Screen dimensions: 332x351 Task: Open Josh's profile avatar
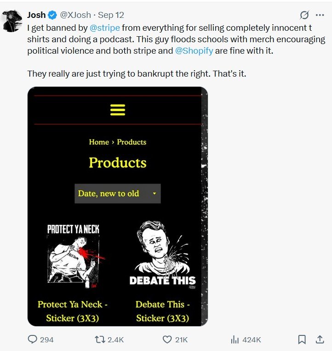(x=12, y=21)
